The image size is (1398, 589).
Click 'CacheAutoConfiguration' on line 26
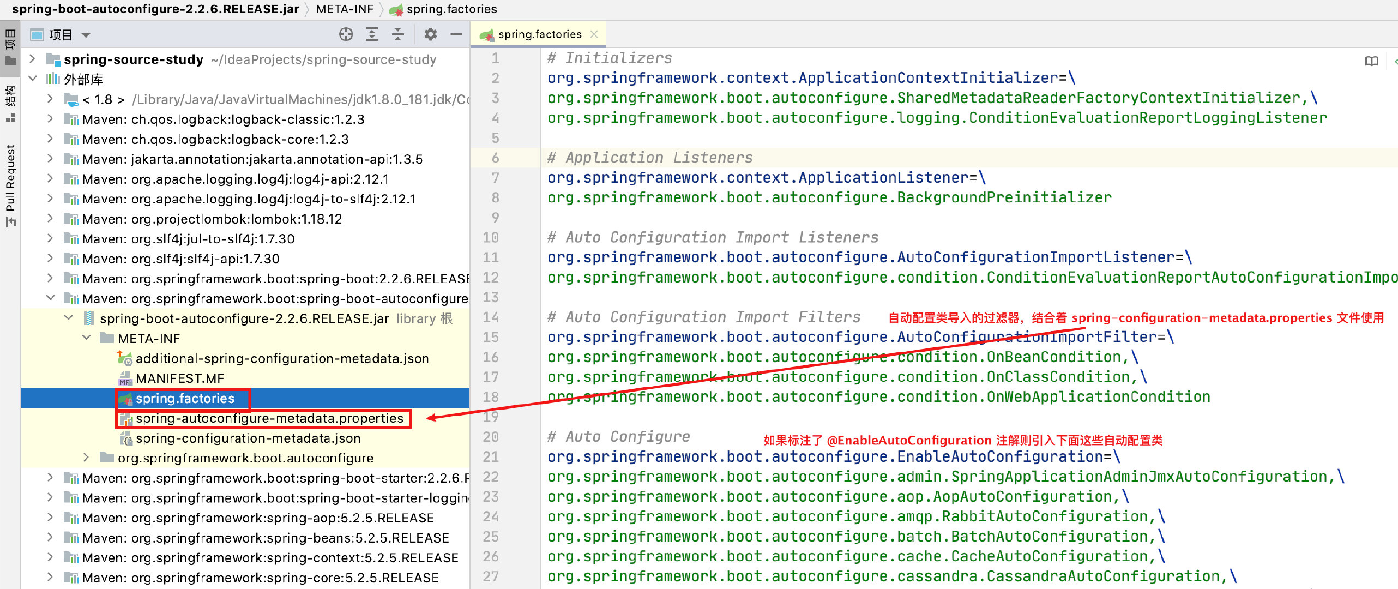[1050, 556]
